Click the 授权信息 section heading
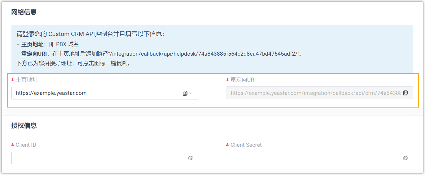The height and width of the screenshot is (175, 425). 24,125
